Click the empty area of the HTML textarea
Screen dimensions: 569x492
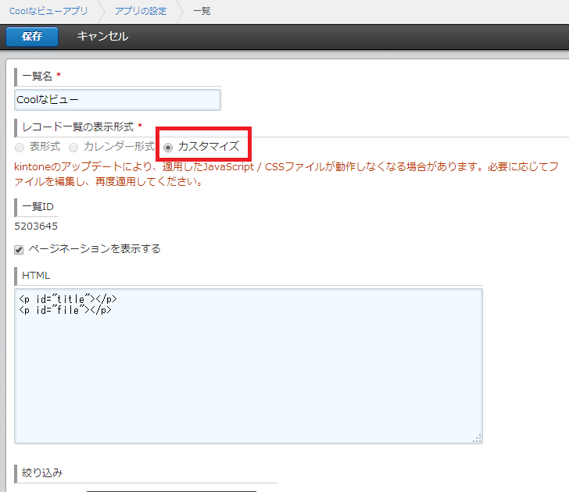pos(247,375)
